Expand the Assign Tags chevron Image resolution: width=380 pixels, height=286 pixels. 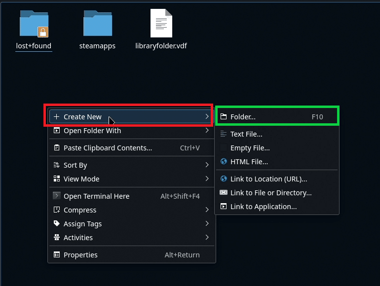(x=207, y=223)
